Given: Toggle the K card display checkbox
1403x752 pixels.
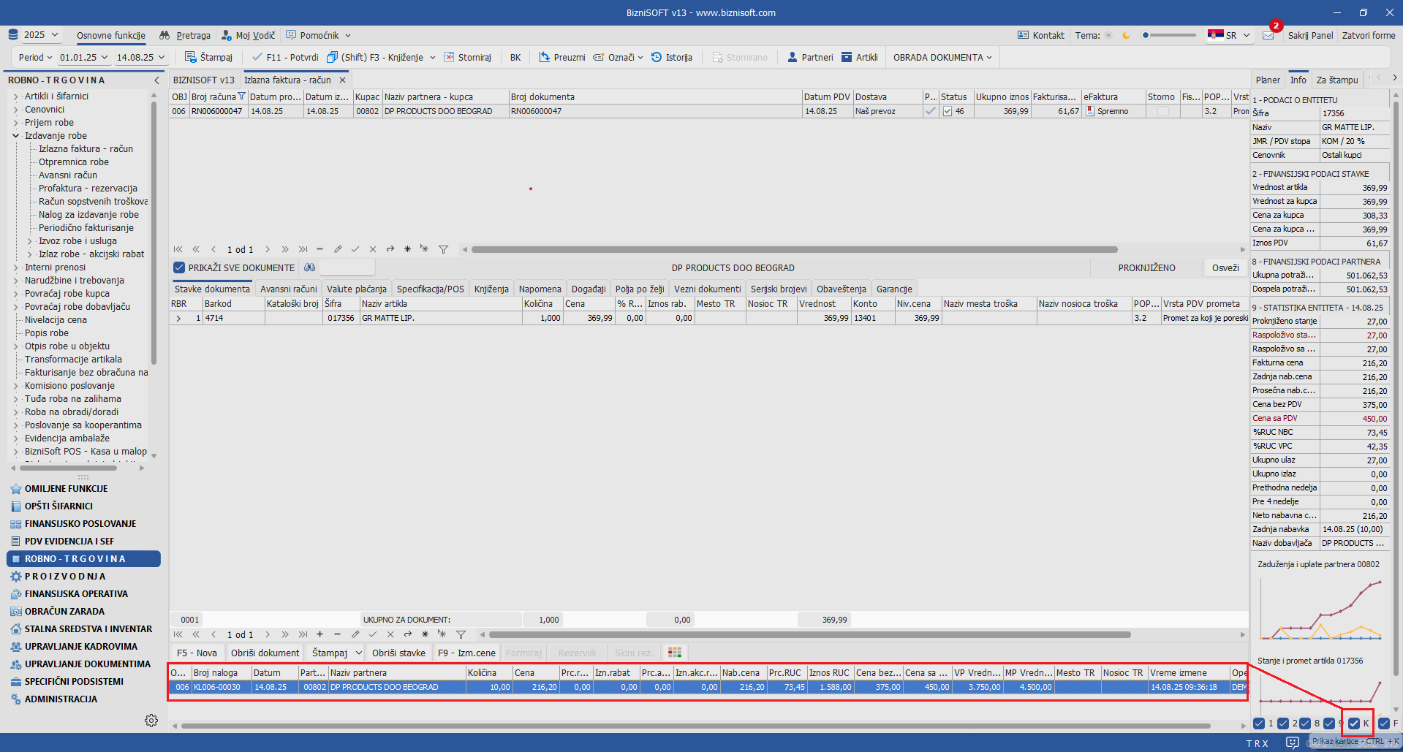Looking at the screenshot, I should 1354,723.
